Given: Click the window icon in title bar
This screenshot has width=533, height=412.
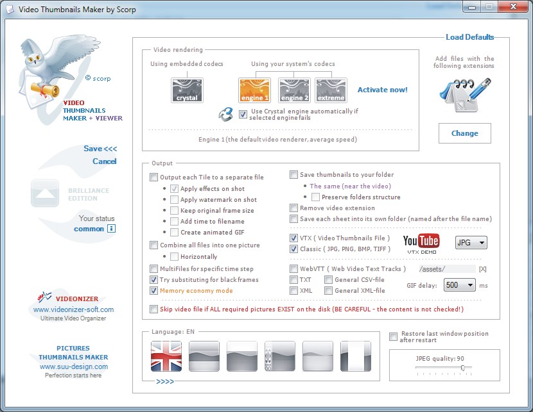Looking at the screenshot, I should coord(10,9).
